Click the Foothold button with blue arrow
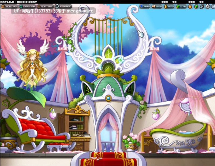The image size is (215, 166). [145, 6]
